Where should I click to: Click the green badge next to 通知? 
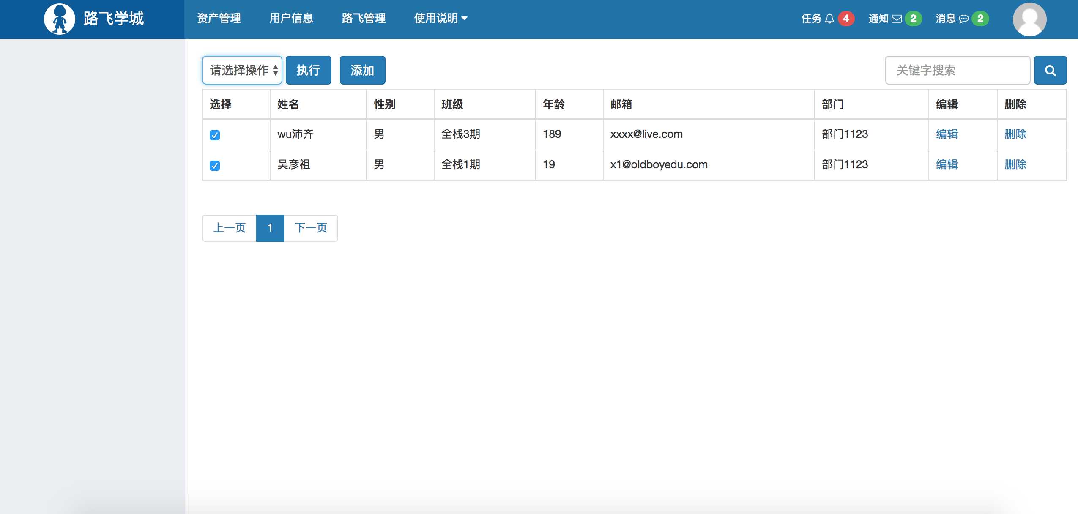tap(913, 19)
